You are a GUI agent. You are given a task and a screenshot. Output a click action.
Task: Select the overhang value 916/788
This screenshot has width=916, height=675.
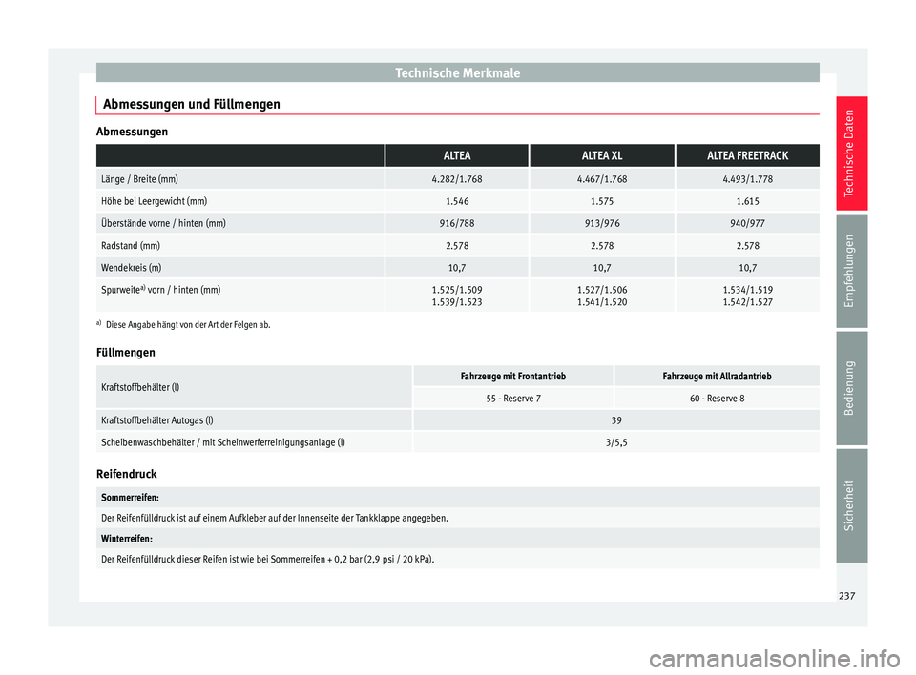(x=457, y=224)
